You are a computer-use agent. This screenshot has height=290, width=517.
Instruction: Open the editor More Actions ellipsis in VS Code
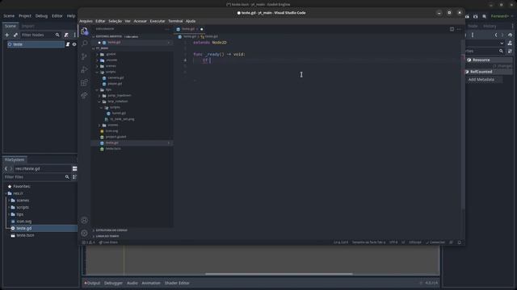tap(459, 29)
